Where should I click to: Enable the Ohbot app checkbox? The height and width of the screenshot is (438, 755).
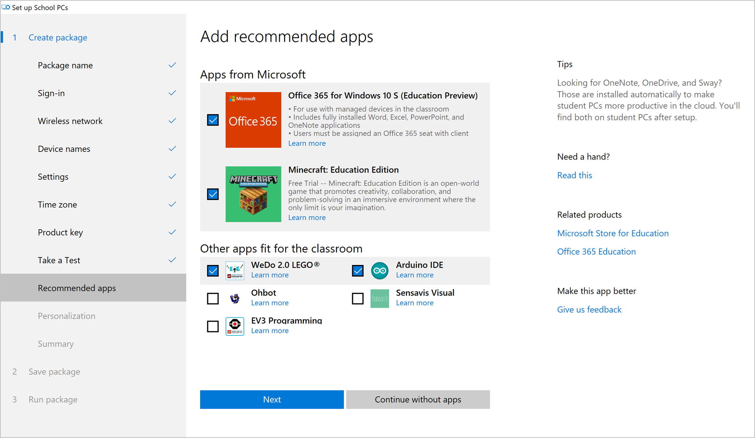(x=213, y=298)
